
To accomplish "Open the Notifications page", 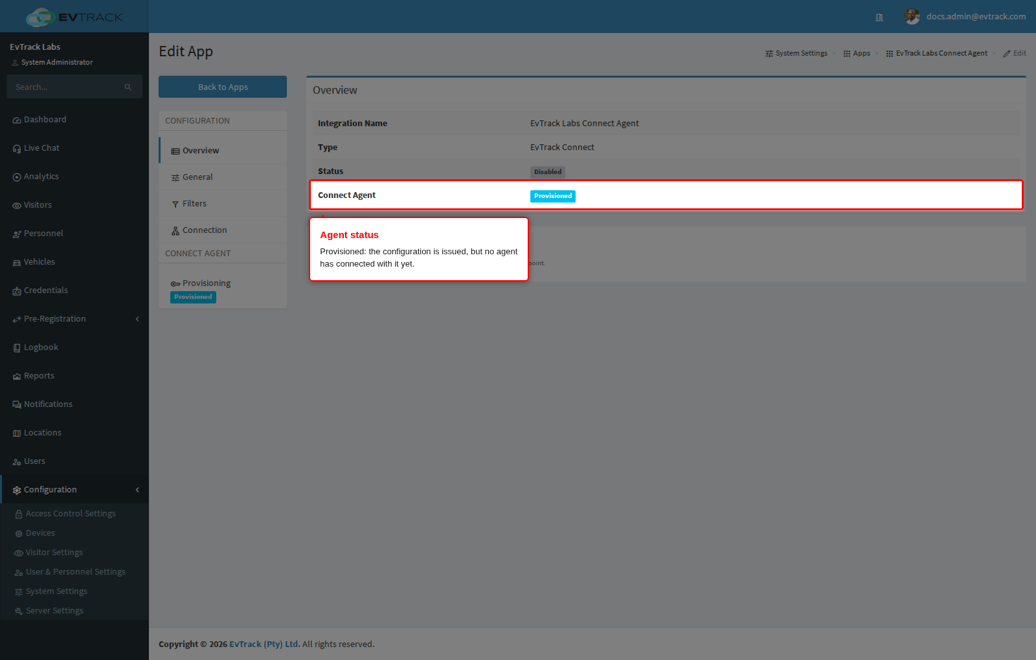I will click(x=74, y=404).
